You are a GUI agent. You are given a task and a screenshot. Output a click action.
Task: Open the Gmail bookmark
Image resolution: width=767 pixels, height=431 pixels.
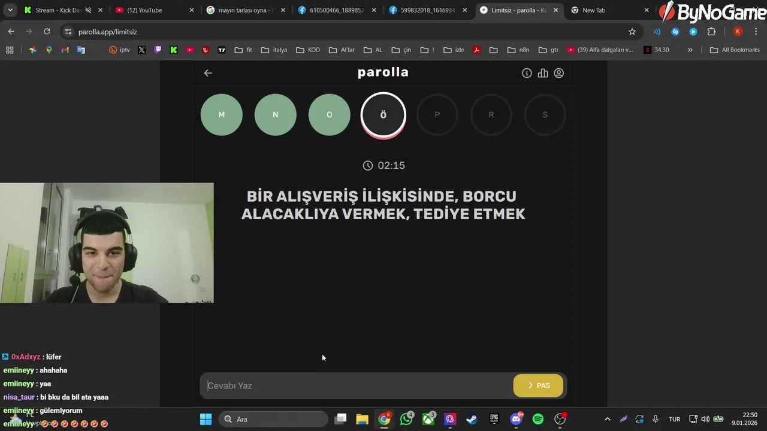65,50
